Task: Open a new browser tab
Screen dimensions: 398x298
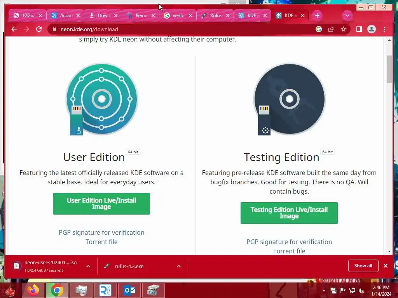Action: pos(317,16)
